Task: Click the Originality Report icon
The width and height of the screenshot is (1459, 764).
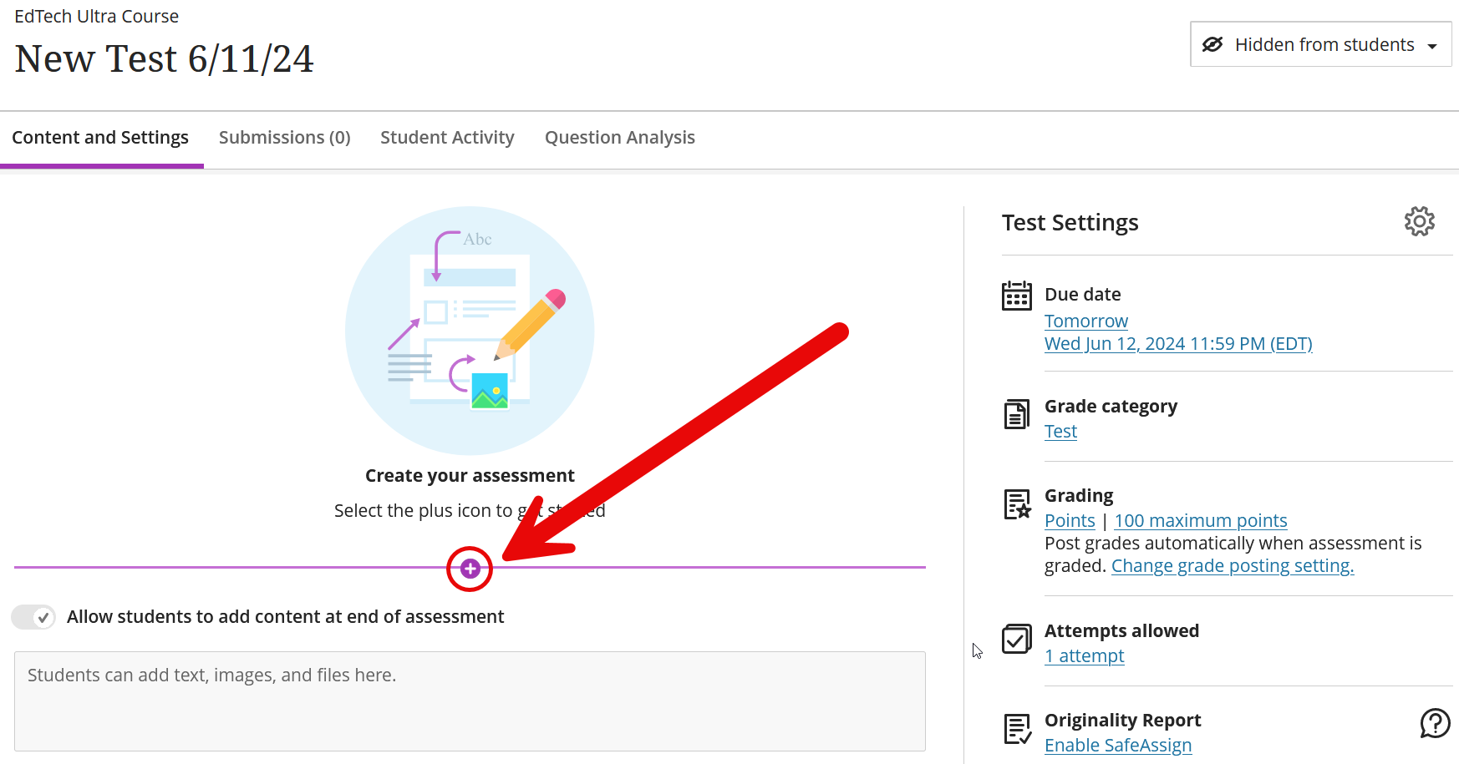Action: (x=1016, y=728)
